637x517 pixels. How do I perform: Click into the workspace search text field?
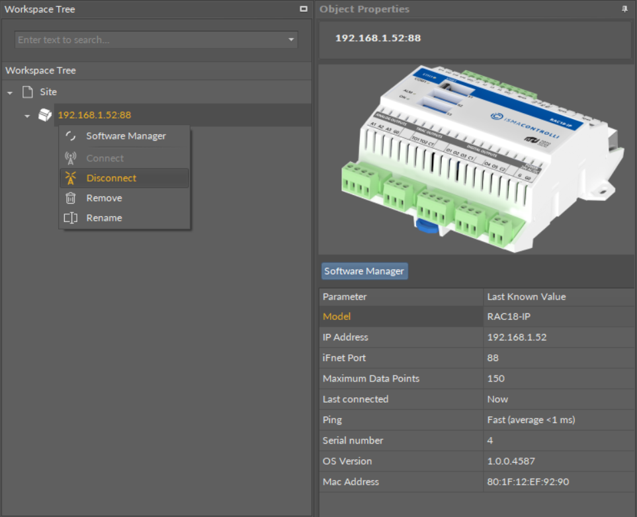click(x=149, y=40)
